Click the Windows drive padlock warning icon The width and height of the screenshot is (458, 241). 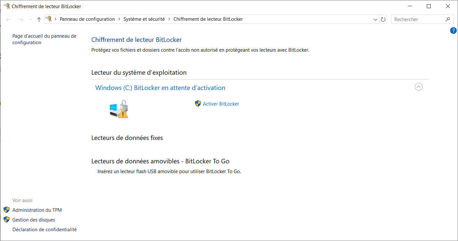(119, 109)
